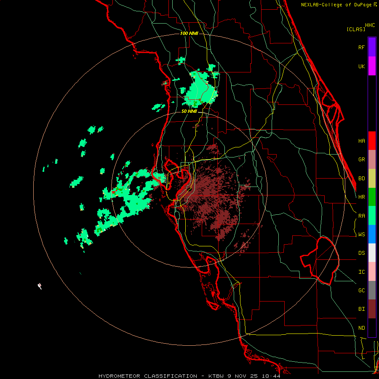Select the BD yellow legend swatch
The height and width of the screenshot is (379, 379).
[x=372, y=179]
